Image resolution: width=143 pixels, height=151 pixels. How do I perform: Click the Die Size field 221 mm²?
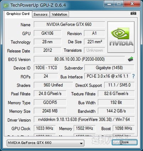(95, 42)
